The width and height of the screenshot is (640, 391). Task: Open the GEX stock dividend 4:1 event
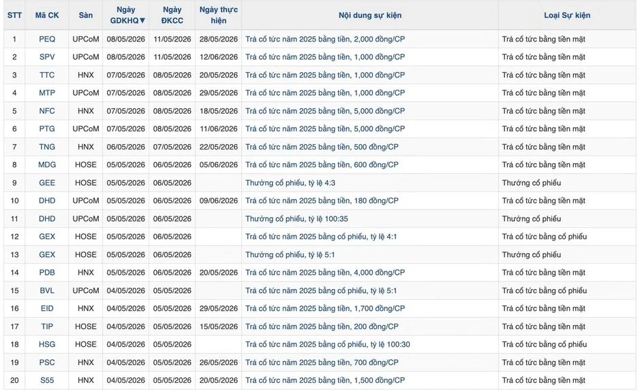tap(321, 237)
